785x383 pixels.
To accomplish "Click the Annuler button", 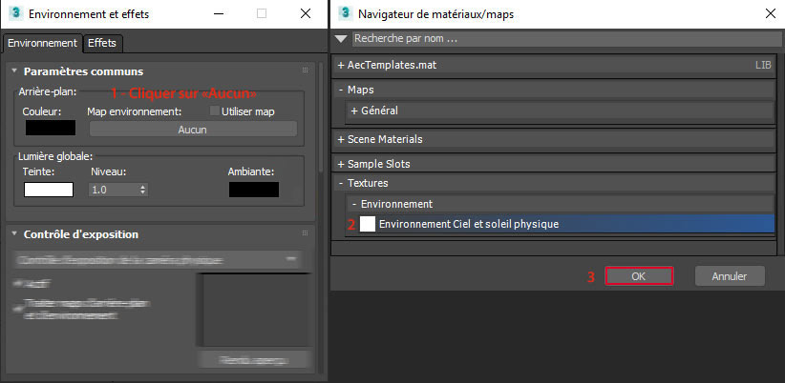I will click(729, 275).
